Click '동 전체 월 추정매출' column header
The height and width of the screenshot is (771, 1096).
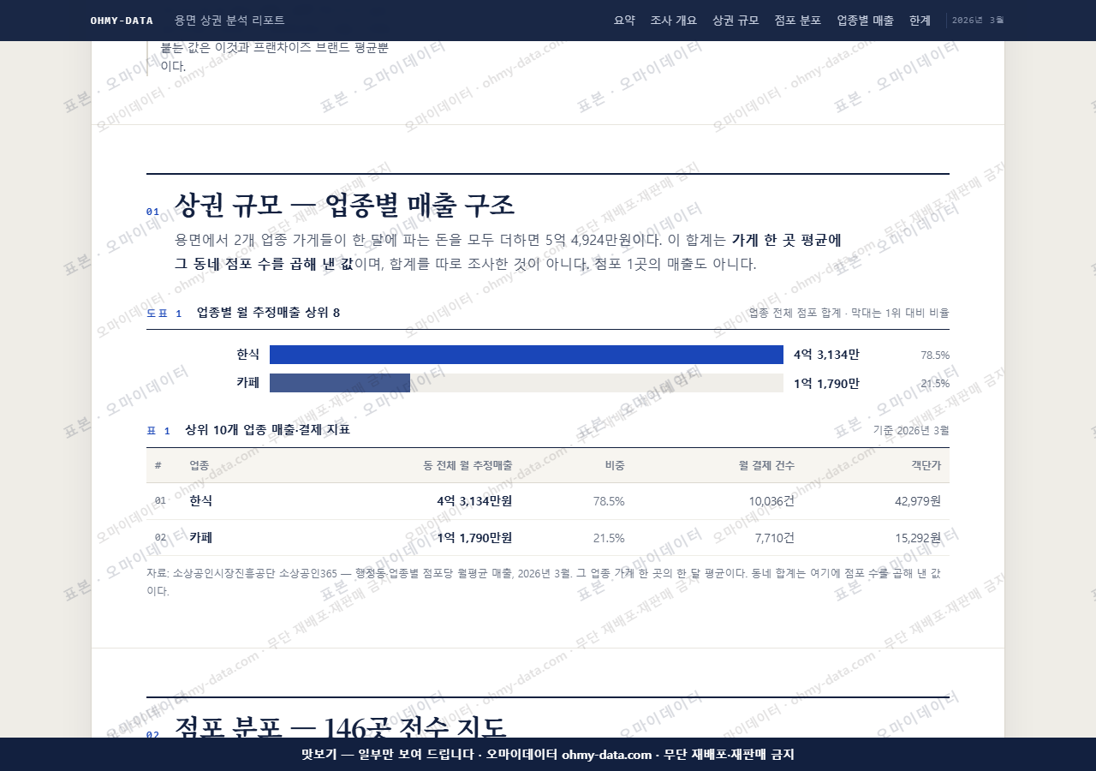coord(468,465)
